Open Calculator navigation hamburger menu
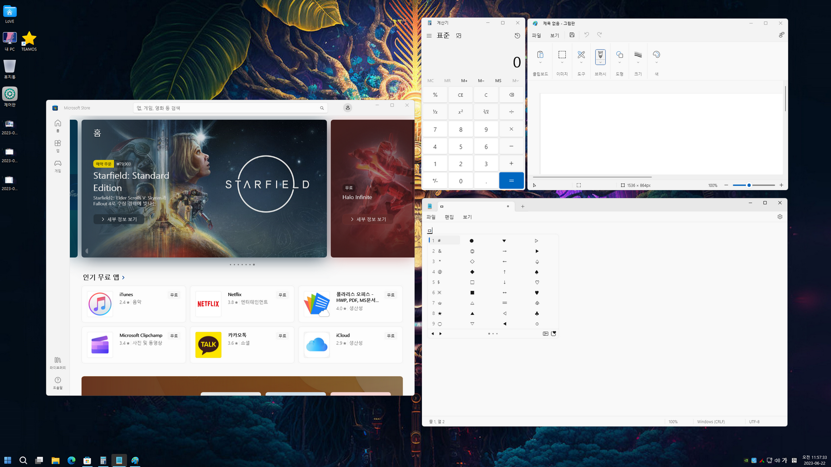This screenshot has width=831, height=467. point(429,35)
